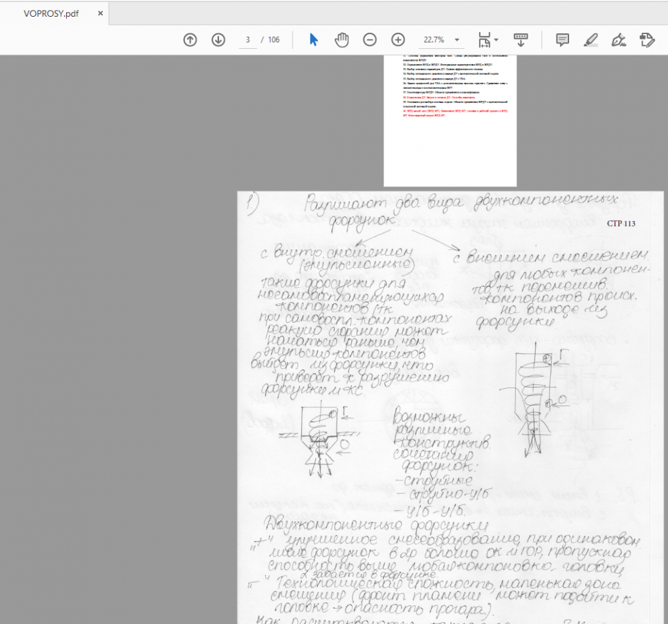Go to the next page with down arrow
The width and height of the screenshot is (668, 624).
218,40
